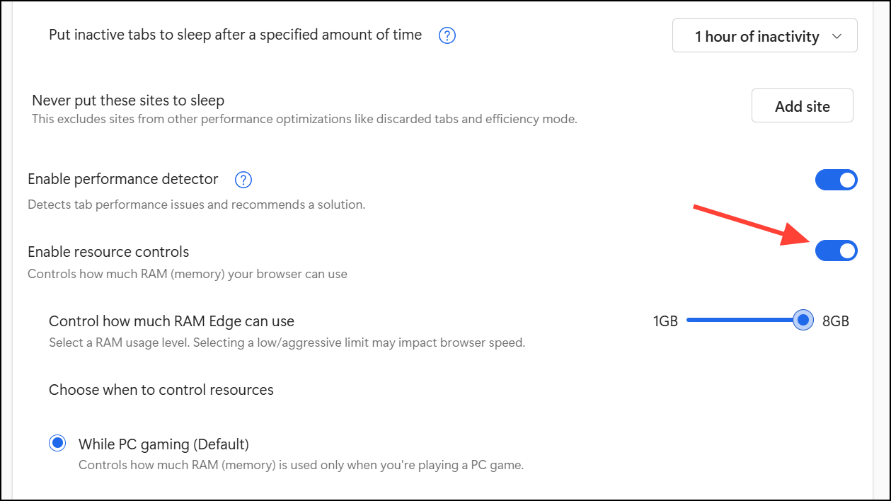Click the Control how much RAM Edge can use label
The image size is (891, 501).
[x=171, y=321]
